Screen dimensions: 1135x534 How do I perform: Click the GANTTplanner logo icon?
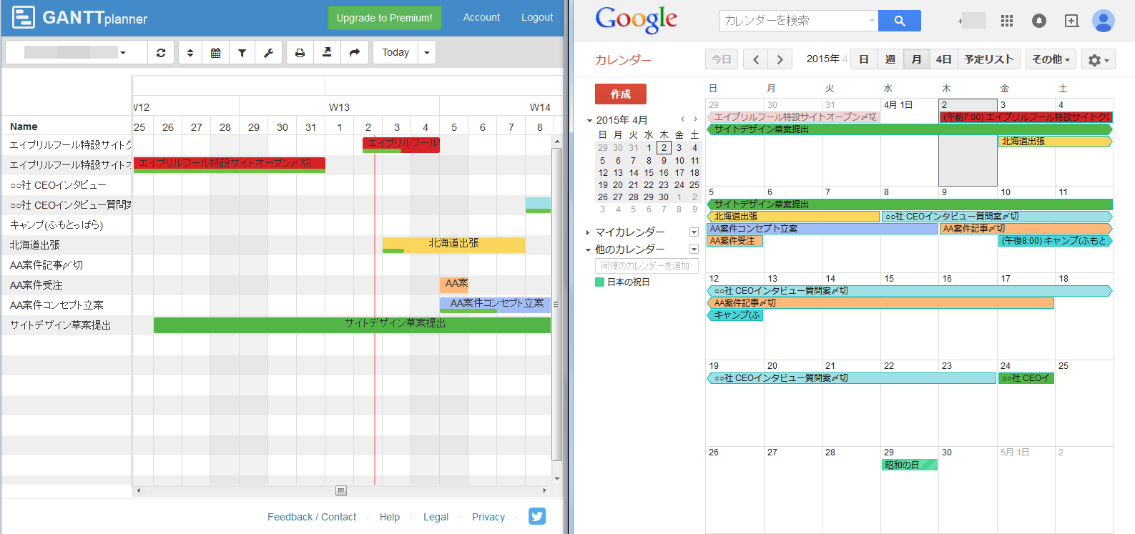click(x=24, y=17)
